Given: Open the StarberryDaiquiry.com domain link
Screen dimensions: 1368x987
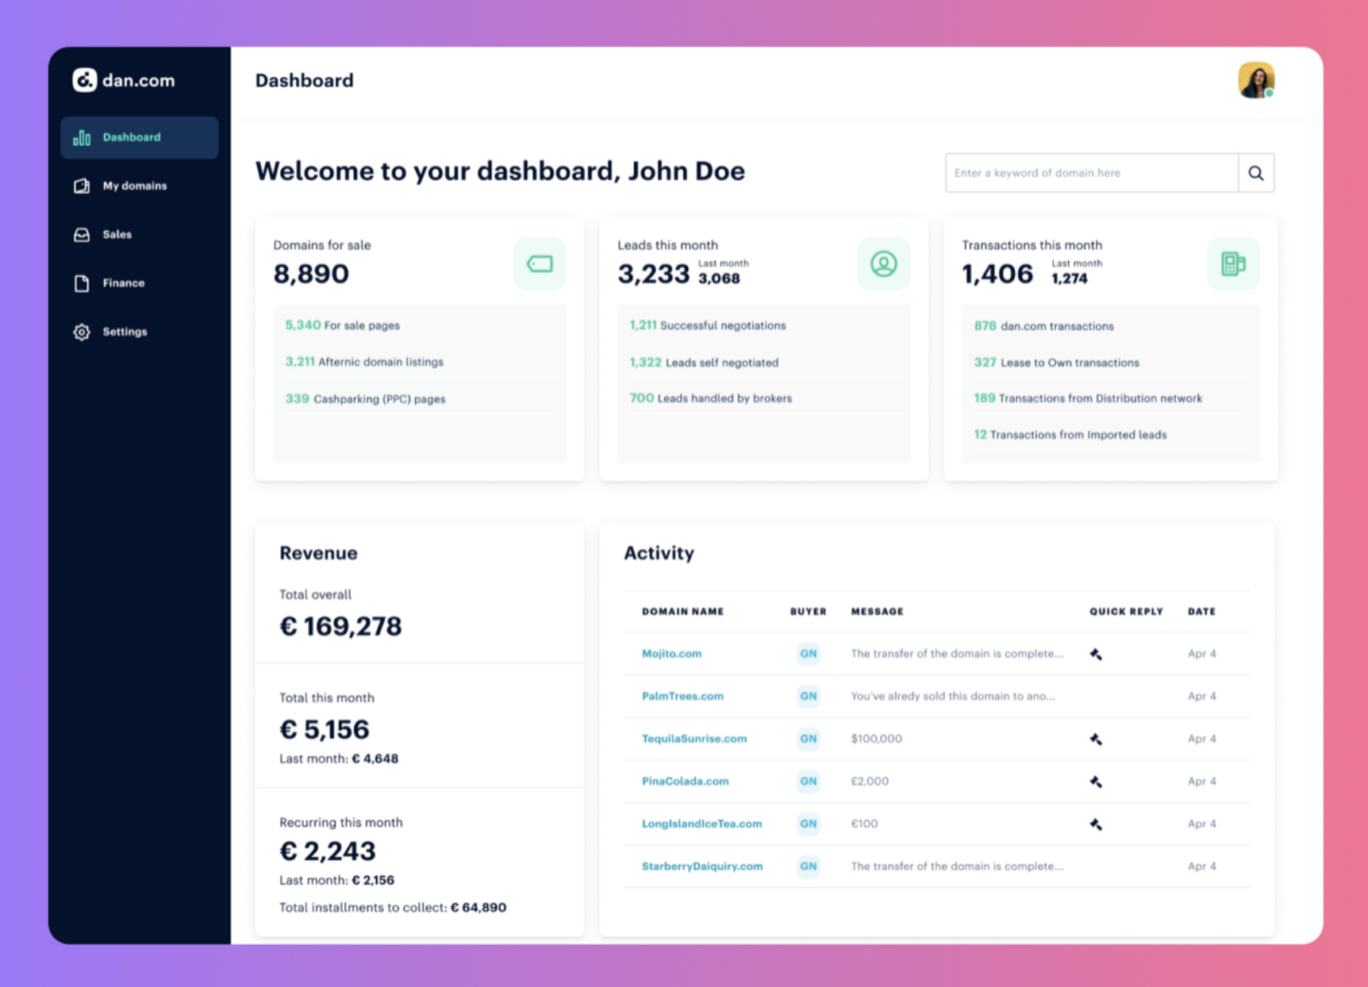Looking at the screenshot, I should tap(701, 866).
